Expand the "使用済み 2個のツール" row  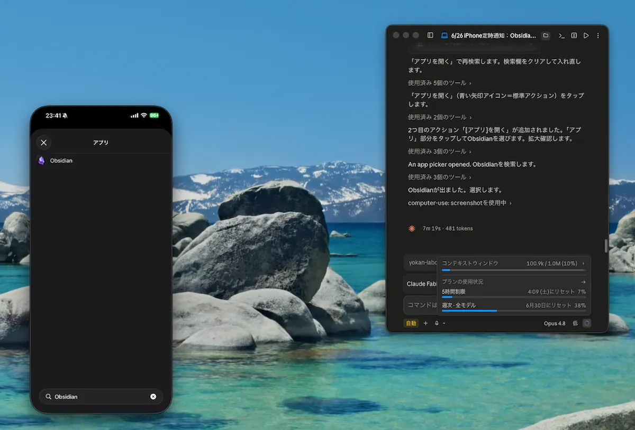(x=439, y=117)
